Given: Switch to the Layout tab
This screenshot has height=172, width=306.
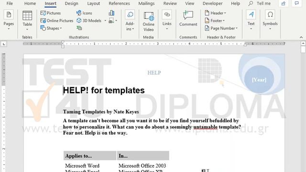Looking at the screenshot, I should pyautogui.click(x=94, y=3).
